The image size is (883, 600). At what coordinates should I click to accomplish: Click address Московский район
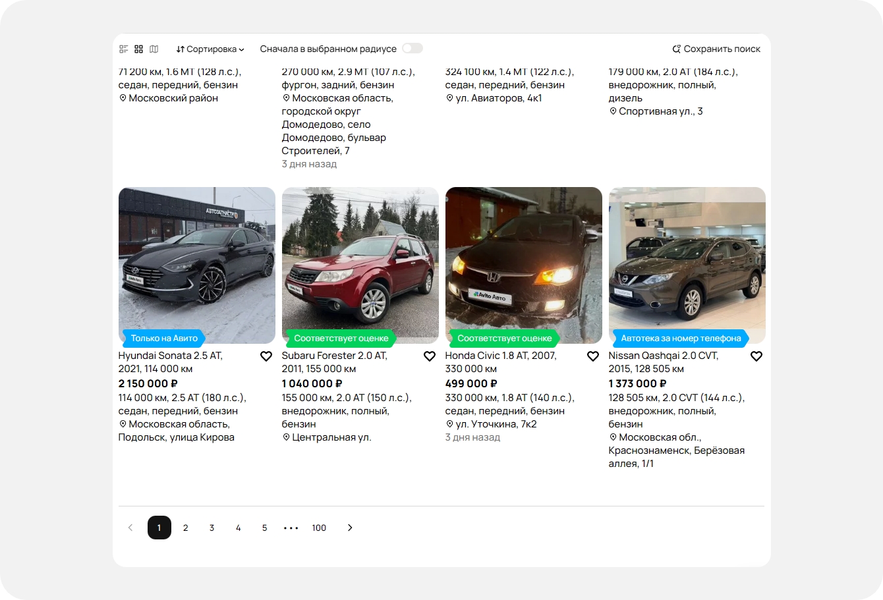coord(169,98)
